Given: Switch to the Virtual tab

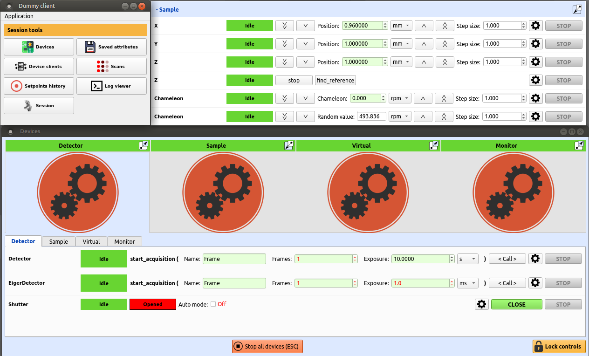Looking at the screenshot, I should click(x=91, y=241).
